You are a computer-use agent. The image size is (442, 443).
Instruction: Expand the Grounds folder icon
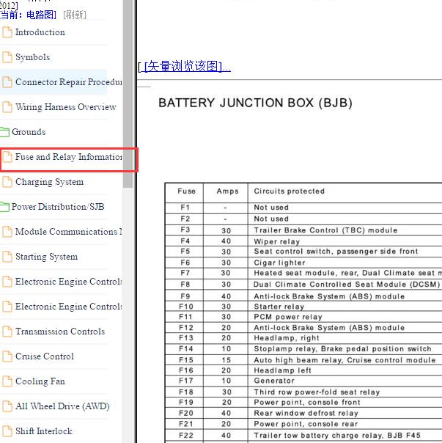(4, 132)
